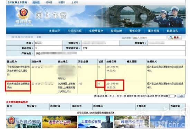
Task: Open the 警务公开 navigation item
Action: pos(135,31)
